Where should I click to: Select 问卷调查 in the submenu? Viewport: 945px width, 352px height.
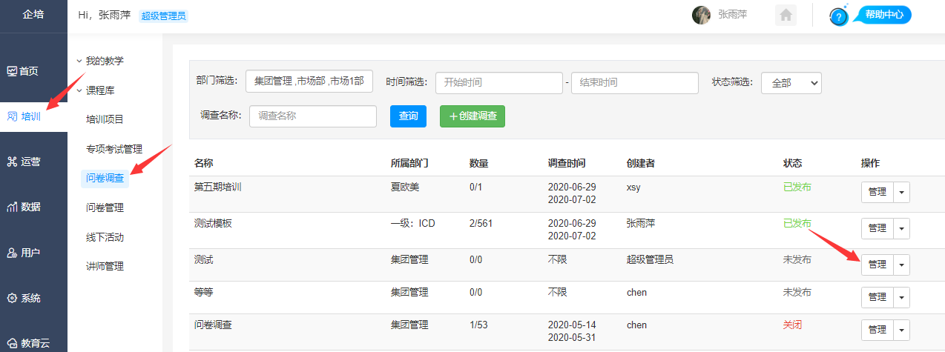tap(105, 178)
